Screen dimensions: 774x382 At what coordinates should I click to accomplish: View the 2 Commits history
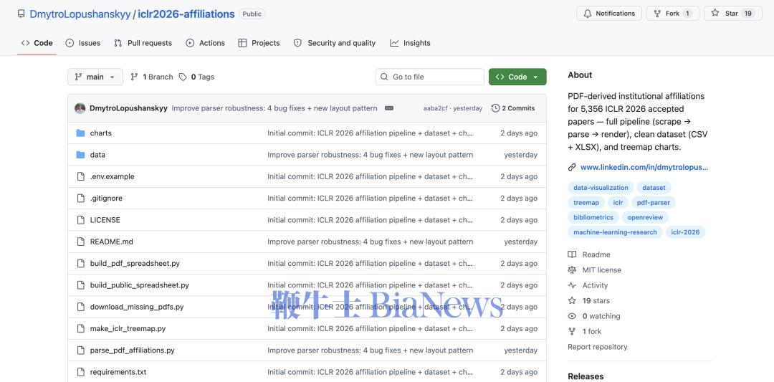pyautogui.click(x=513, y=108)
